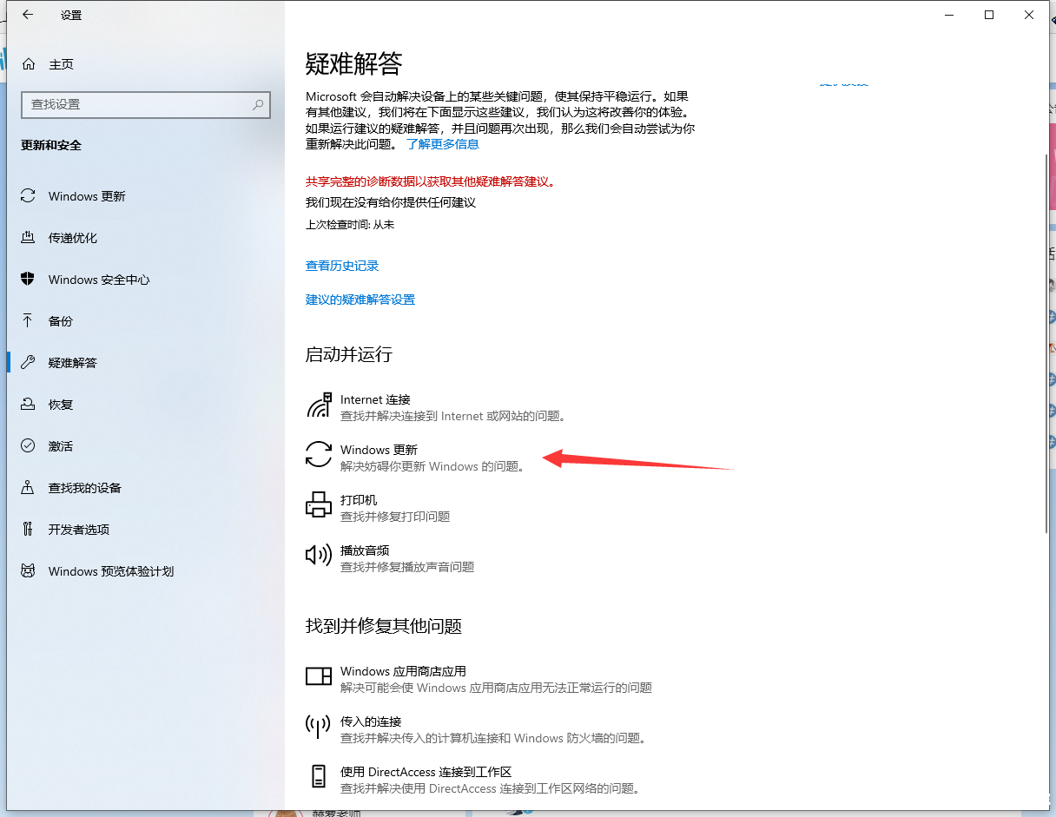This screenshot has width=1056, height=817.
Task: Open 查看历史记录 link
Action: [342, 266]
